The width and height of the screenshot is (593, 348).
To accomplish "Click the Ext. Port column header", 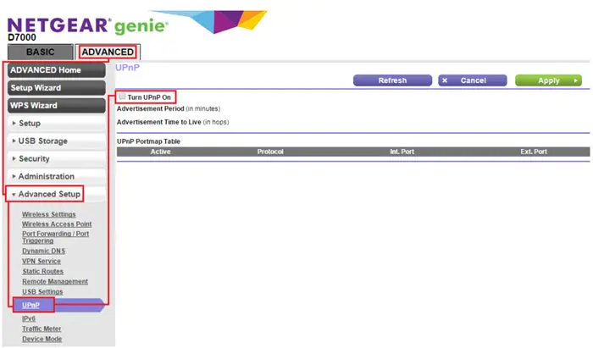I will click(534, 152).
